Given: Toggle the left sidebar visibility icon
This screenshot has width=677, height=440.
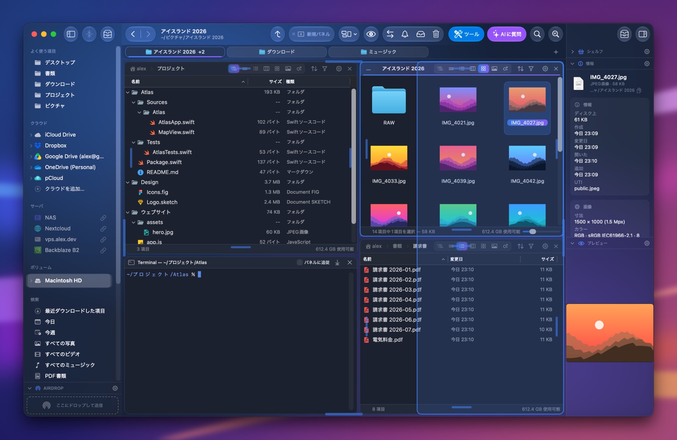Looking at the screenshot, I should click(71, 34).
